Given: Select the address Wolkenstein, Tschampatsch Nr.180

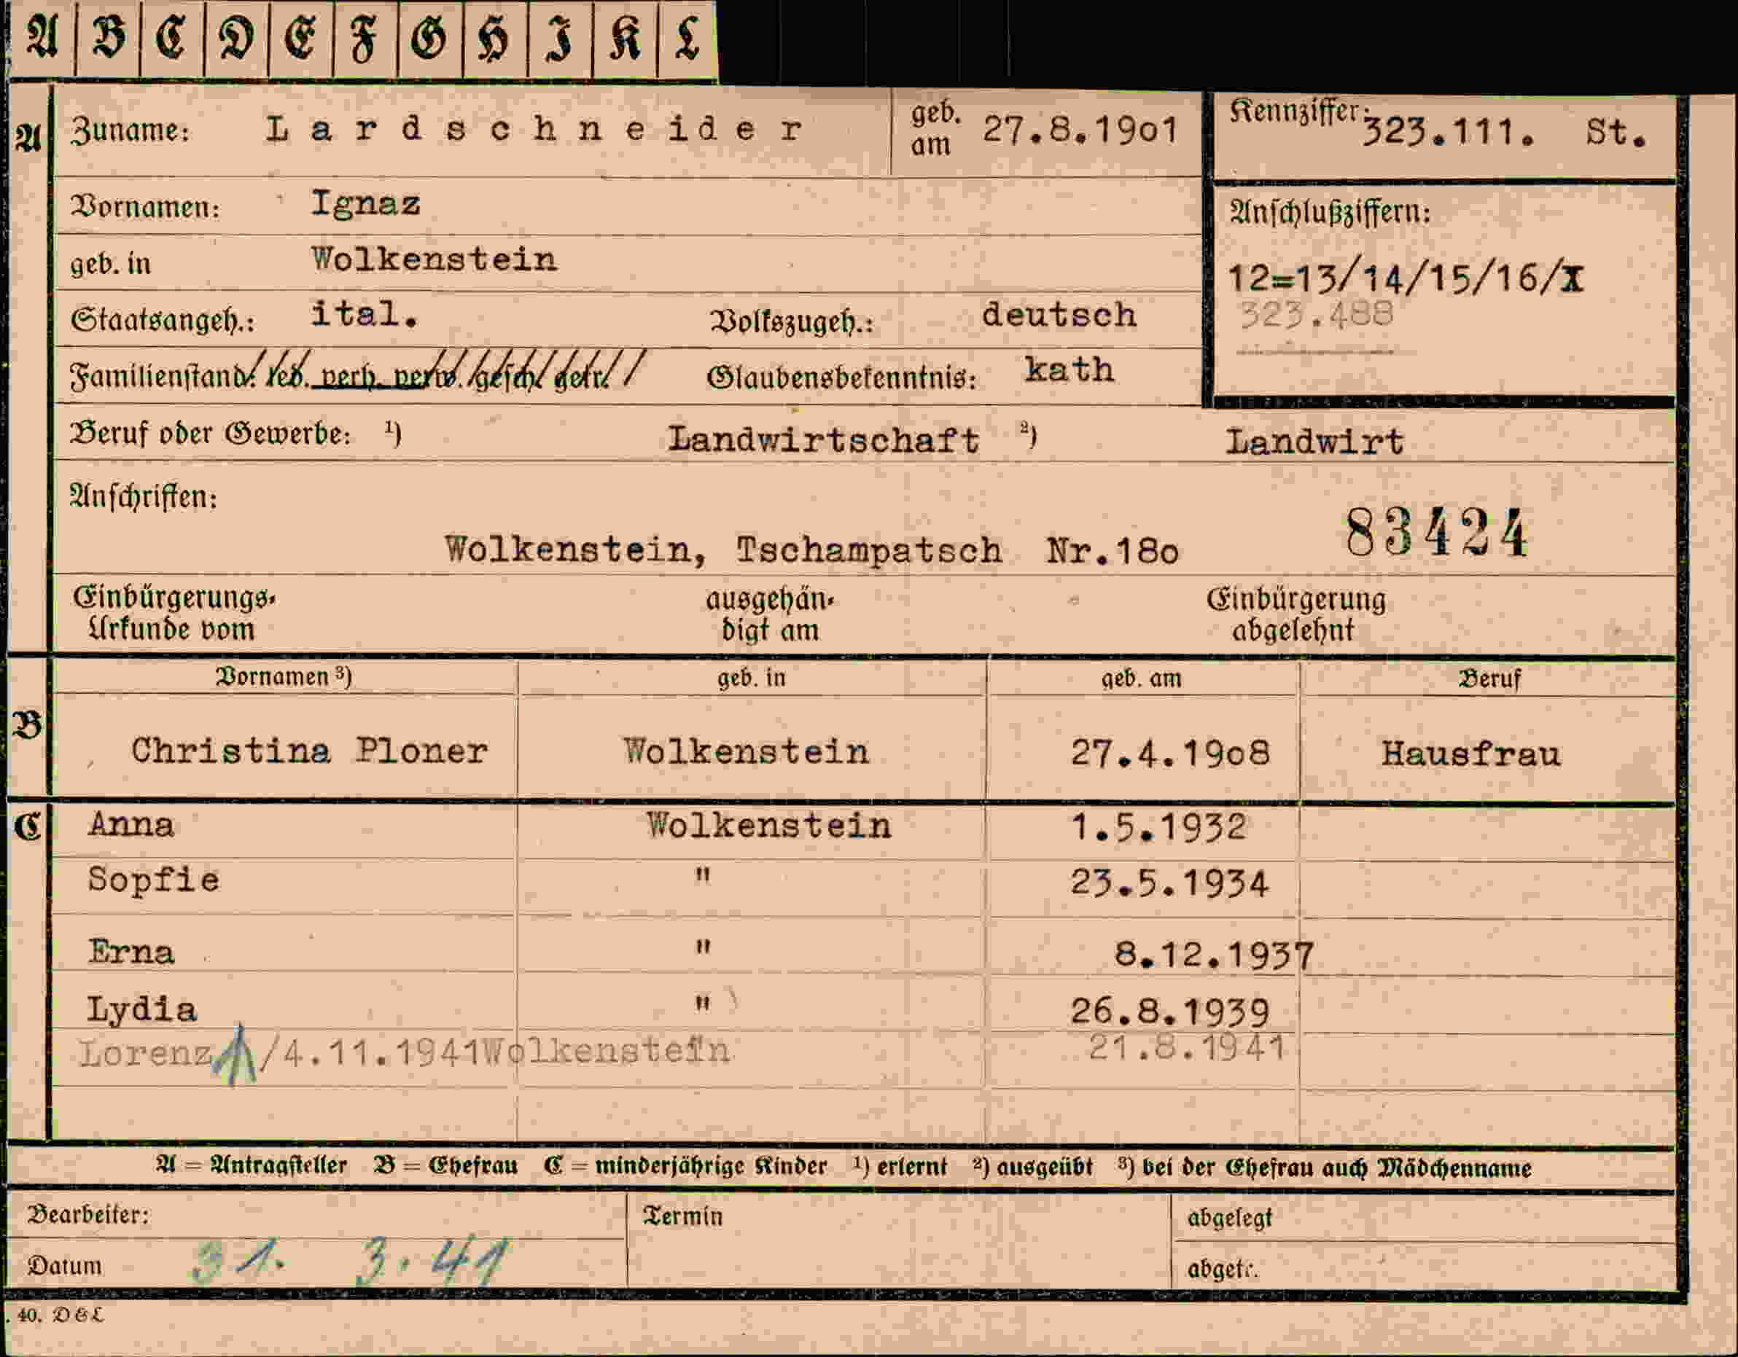Looking at the screenshot, I should tap(811, 550).
